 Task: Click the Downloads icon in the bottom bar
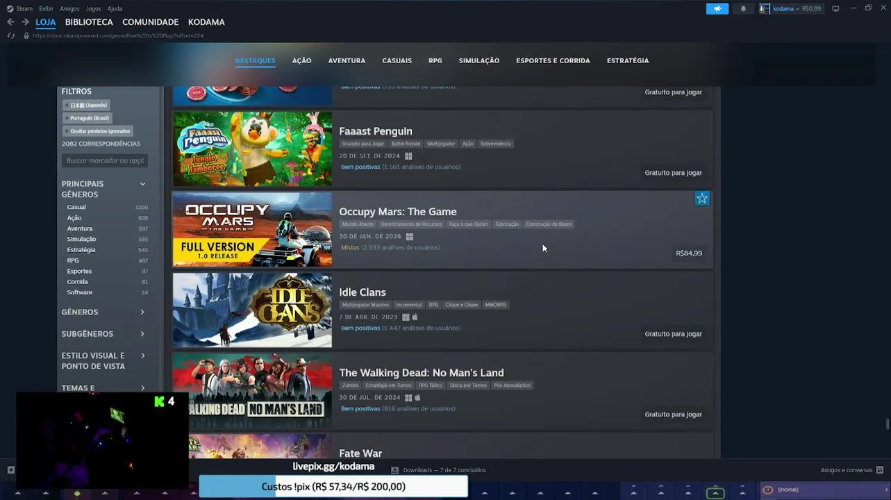point(395,470)
